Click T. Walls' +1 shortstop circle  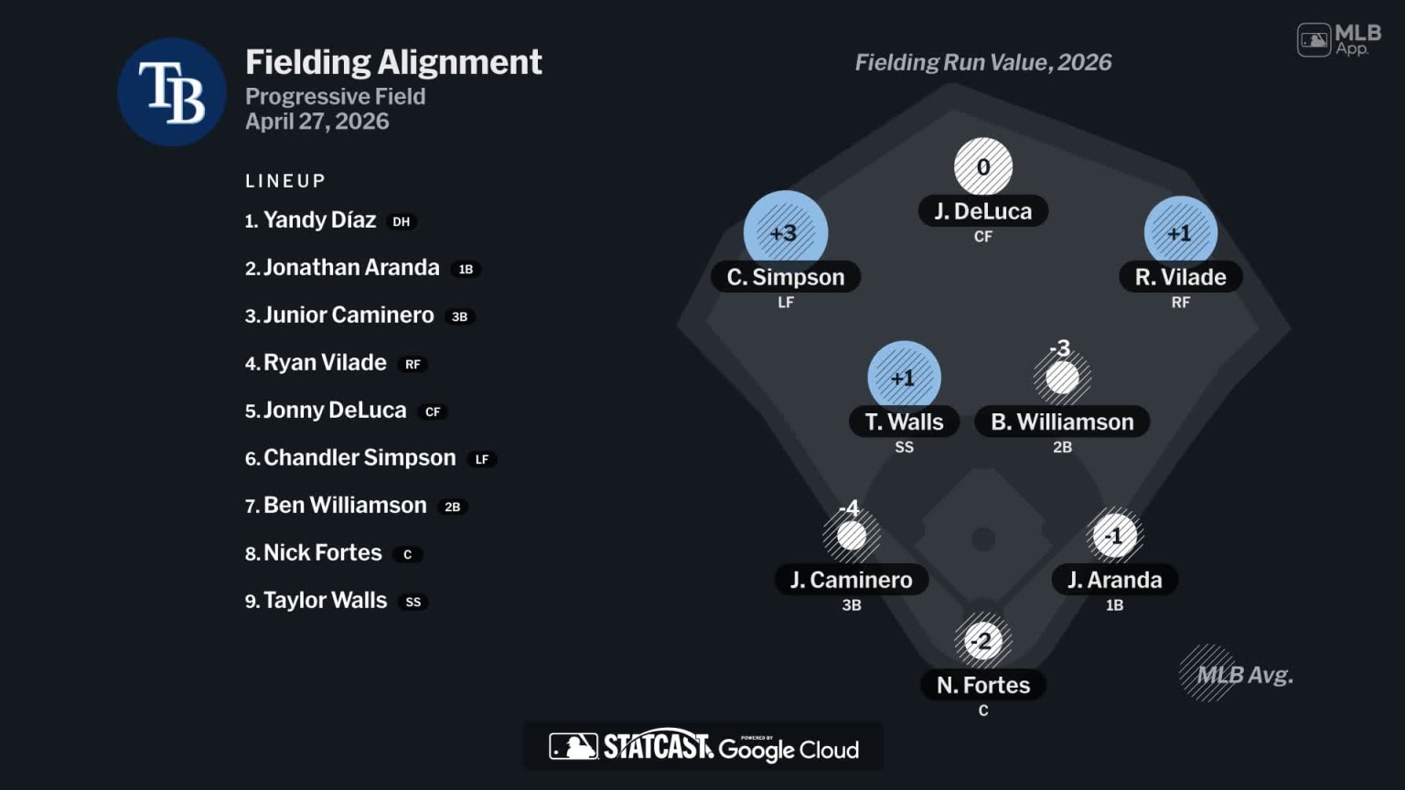[x=904, y=377]
